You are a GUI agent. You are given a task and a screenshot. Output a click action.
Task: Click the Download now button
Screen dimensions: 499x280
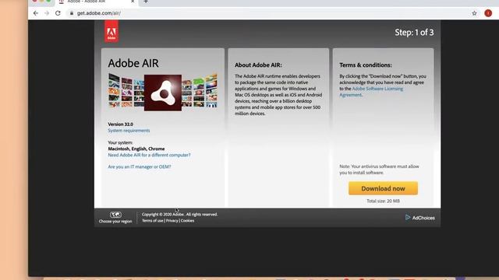[x=383, y=188]
